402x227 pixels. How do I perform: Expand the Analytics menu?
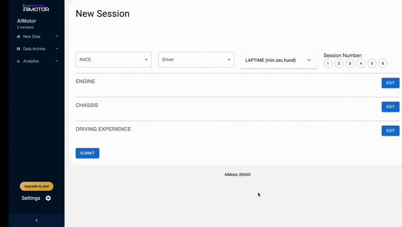coord(57,61)
